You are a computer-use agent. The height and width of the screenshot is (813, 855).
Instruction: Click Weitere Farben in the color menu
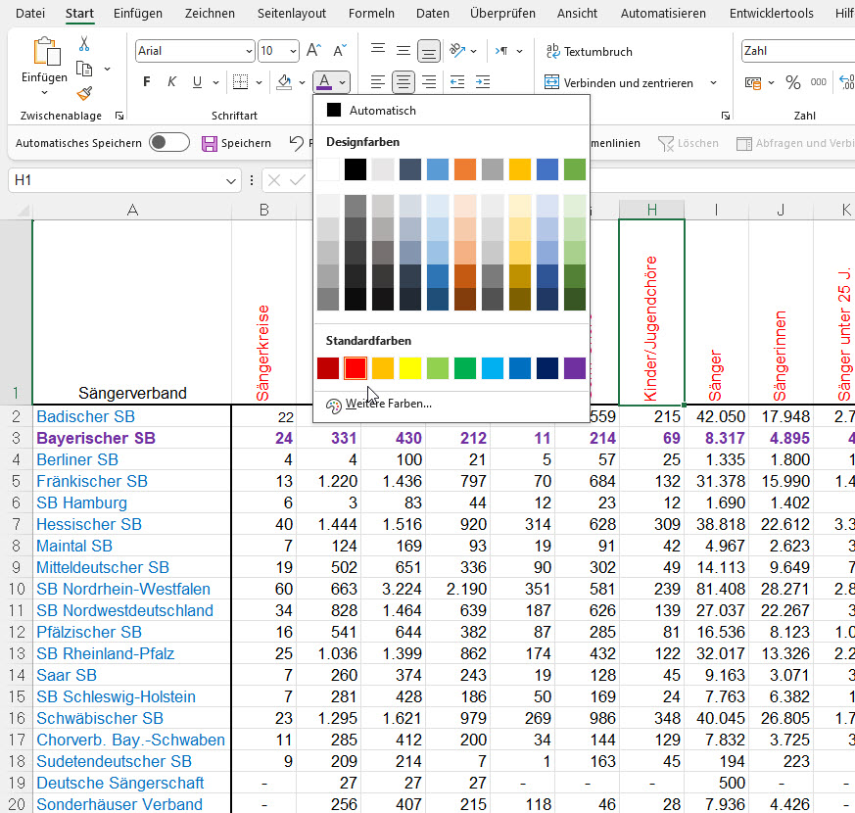387,404
